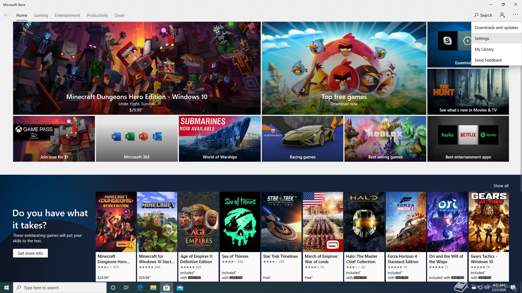
Task: Open March of Empires: War of Lords card
Action: click(323, 237)
